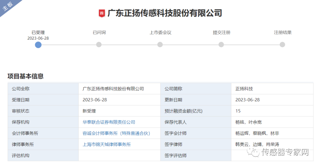This screenshot has height=166, width=319.
Task: Click the 受理日期 value 2023-06-28
Action: click(x=95, y=100)
